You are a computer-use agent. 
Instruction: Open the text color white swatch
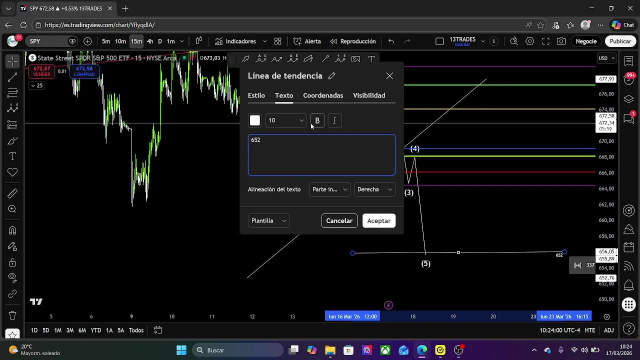[255, 120]
